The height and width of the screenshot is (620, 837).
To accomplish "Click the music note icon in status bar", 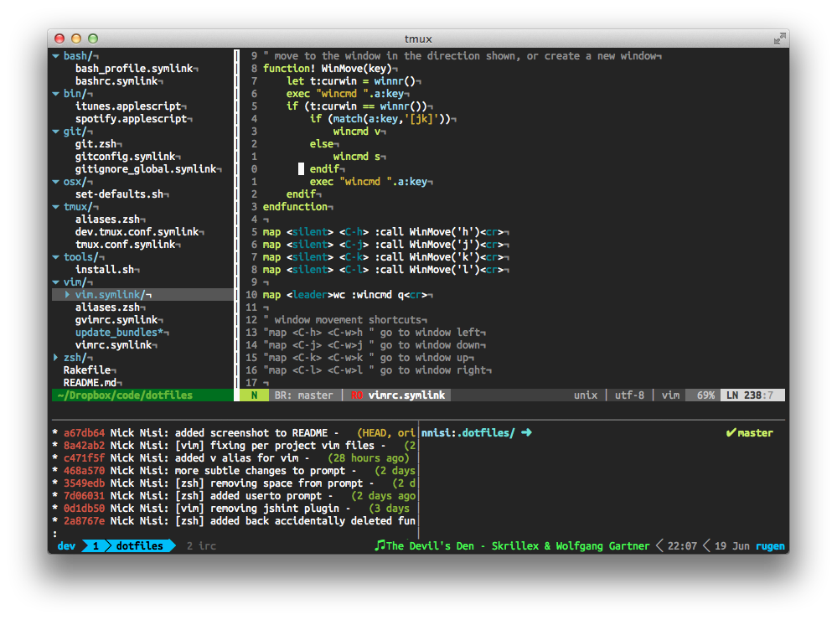I will 380,545.
